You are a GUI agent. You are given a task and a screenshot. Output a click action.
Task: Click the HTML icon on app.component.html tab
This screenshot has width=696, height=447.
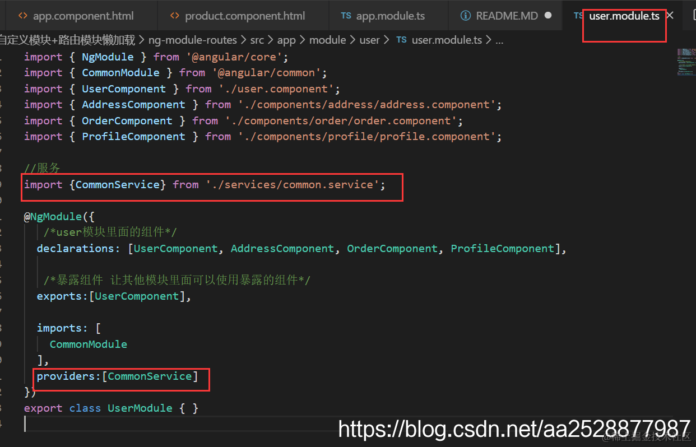pyautogui.click(x=22, y=16)
